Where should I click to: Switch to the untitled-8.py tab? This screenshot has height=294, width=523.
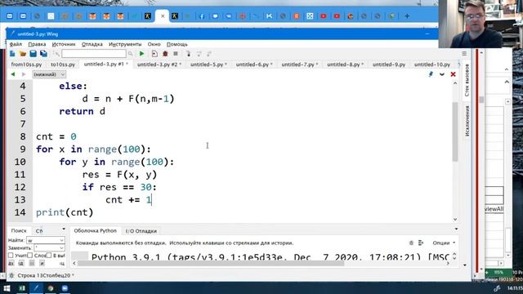[x=345, y=65]
